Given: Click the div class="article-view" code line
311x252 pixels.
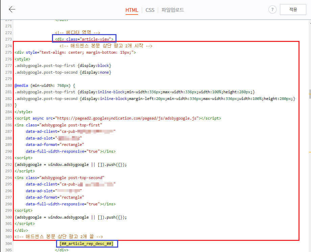Looking at the screenshot, I should tap(84, 39).
